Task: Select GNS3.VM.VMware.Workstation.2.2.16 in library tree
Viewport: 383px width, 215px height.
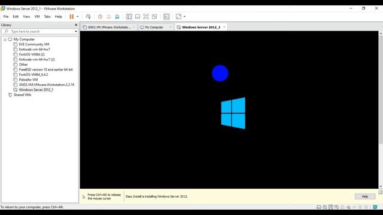Action: [47, 85]
